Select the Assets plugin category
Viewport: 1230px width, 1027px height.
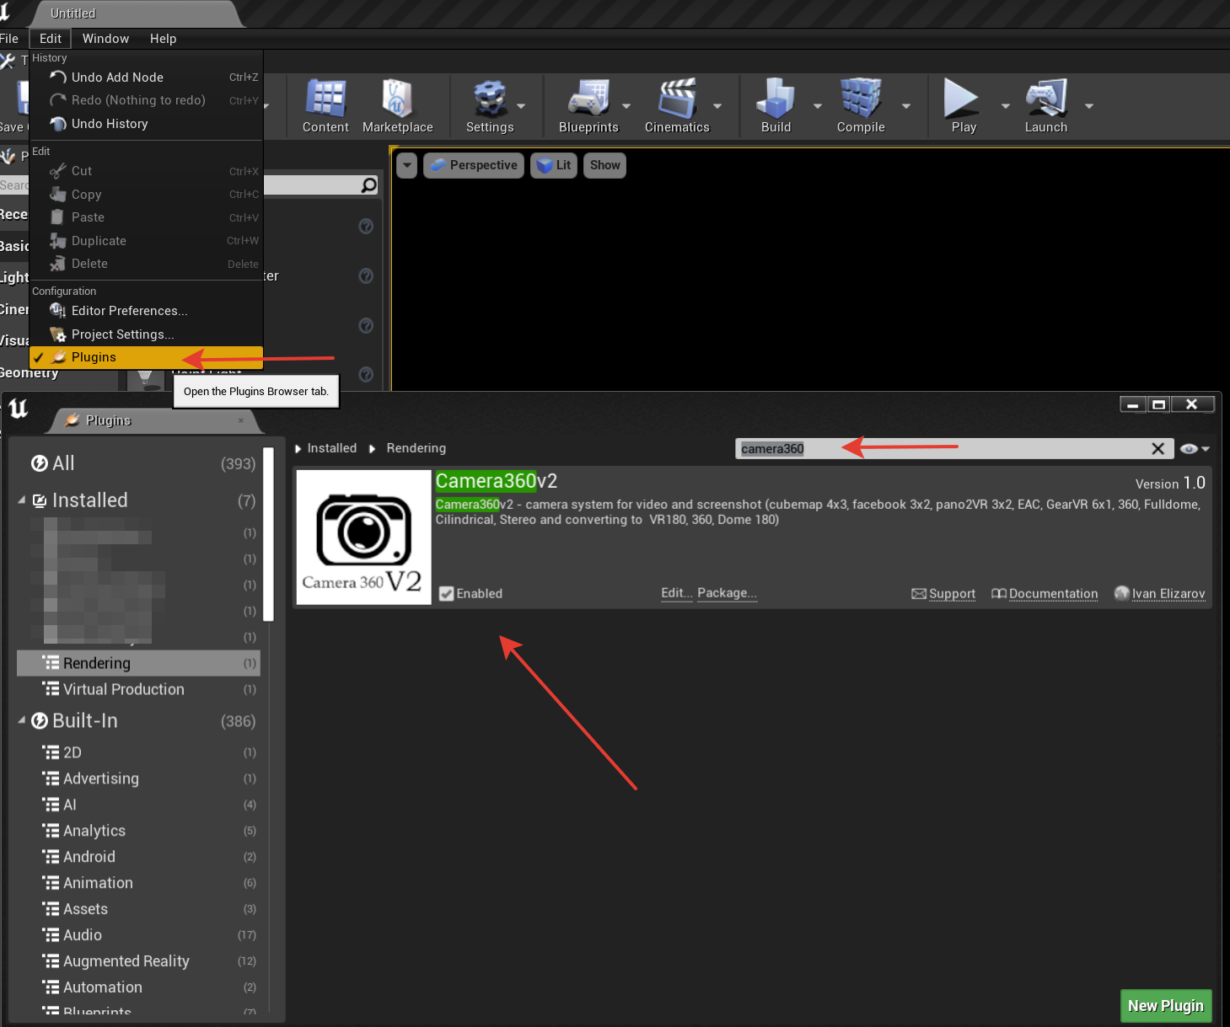coord(138,909)
